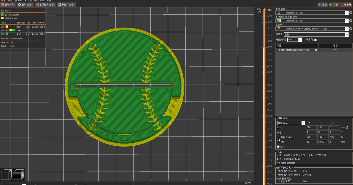Select the 단순 simple mode button
The height and width of the screenshot is (185, 353).
(x=323, y=4)
